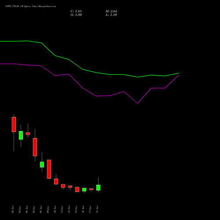The image size is (220, 220).
Task: Click the open value 'O: 1.30'
Action: click(x=76, y=15)
